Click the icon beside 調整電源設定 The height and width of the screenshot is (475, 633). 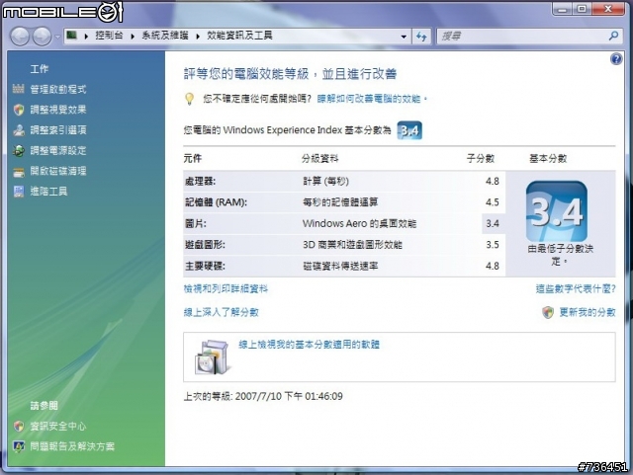(x=19, y=150)
